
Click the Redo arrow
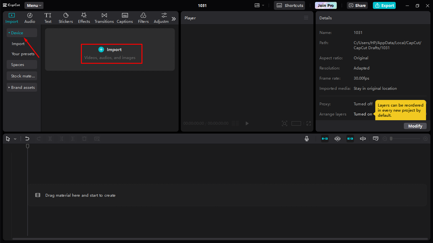click(x=39, y=139)
